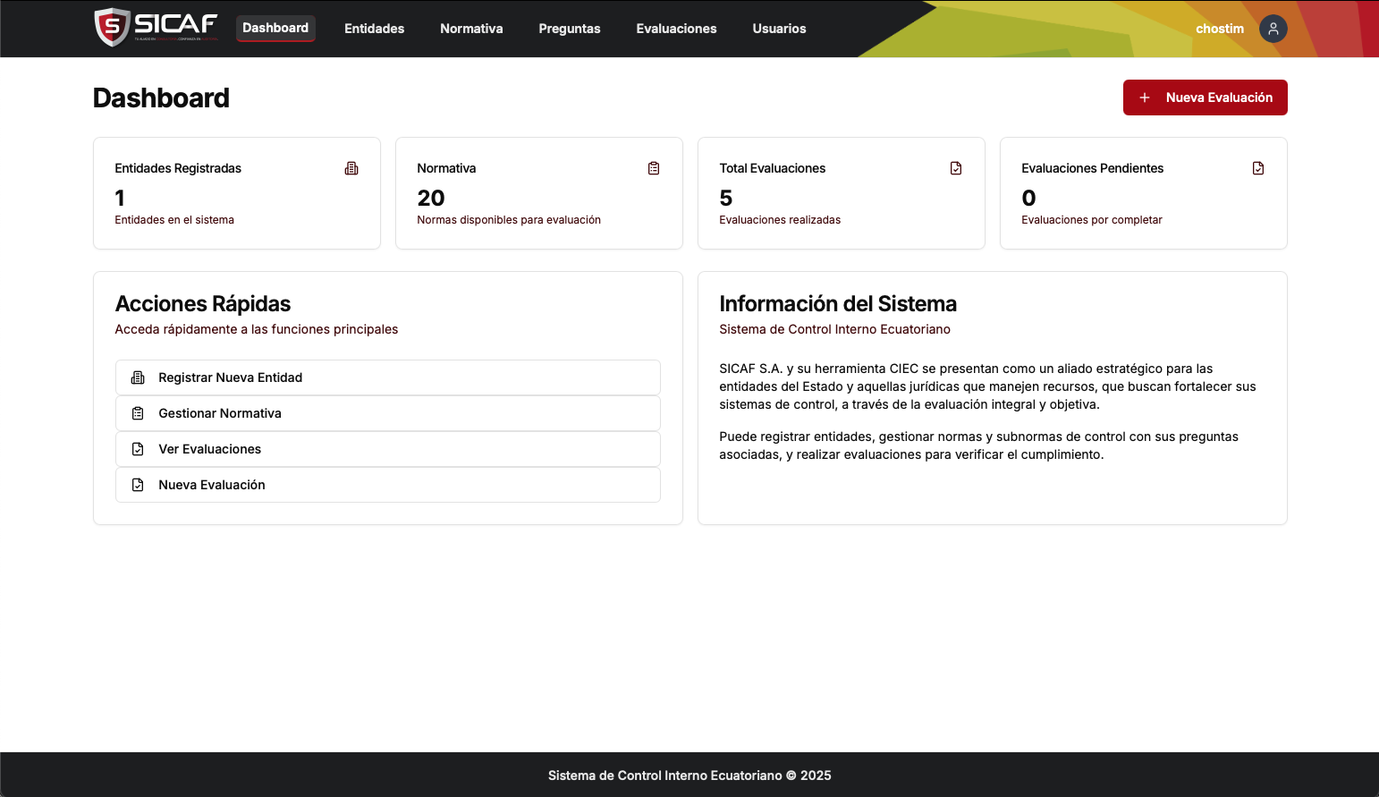Open the user profile avatar icon
Image resolution: width=1379 pixels, height=797 pixels.
pos(1273,29)
